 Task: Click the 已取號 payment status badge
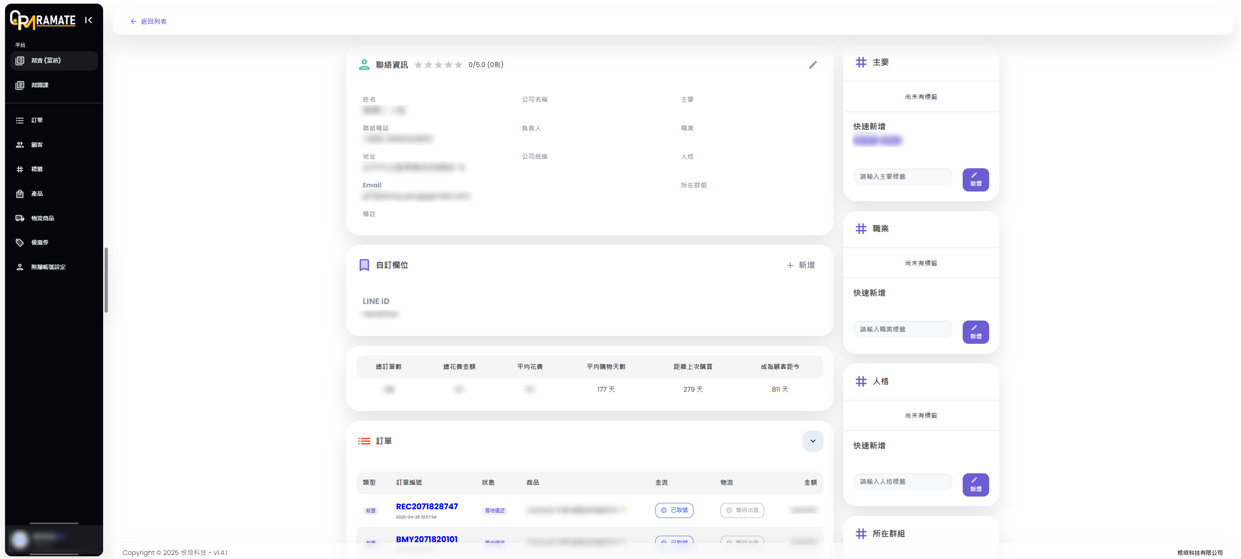pos(673,510)
